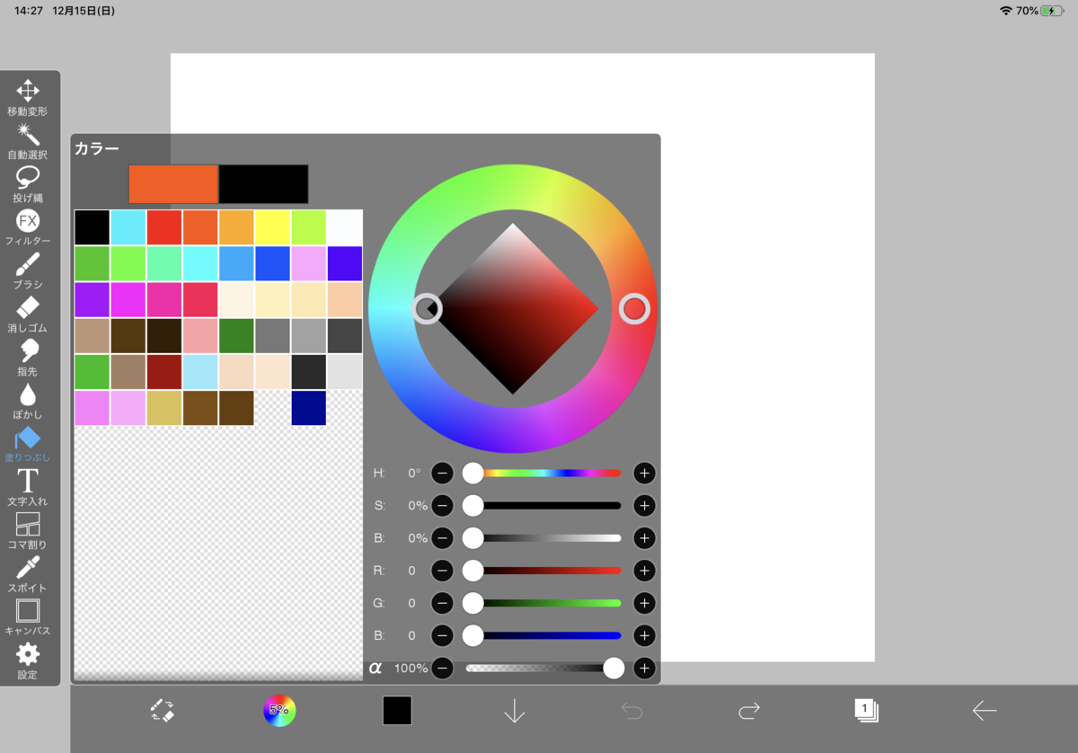Select the 投げ縄 lasso tool
Screen dimensions: 1078x753
[x=28, y=184]
